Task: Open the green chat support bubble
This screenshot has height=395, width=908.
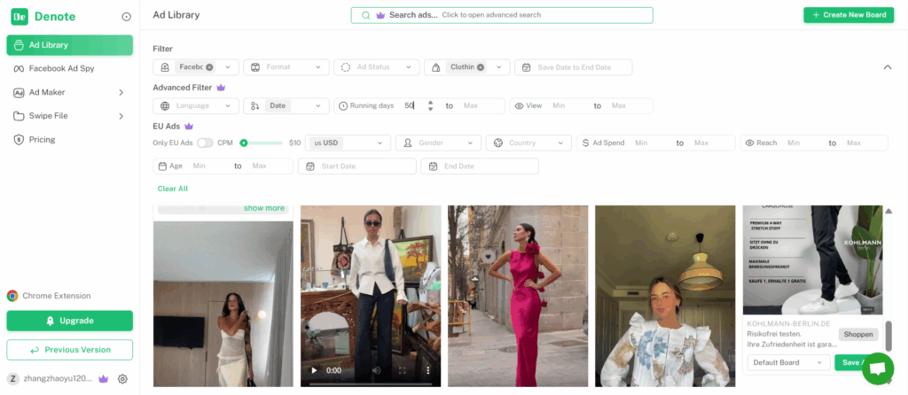Action: click(x=878, y=369)
